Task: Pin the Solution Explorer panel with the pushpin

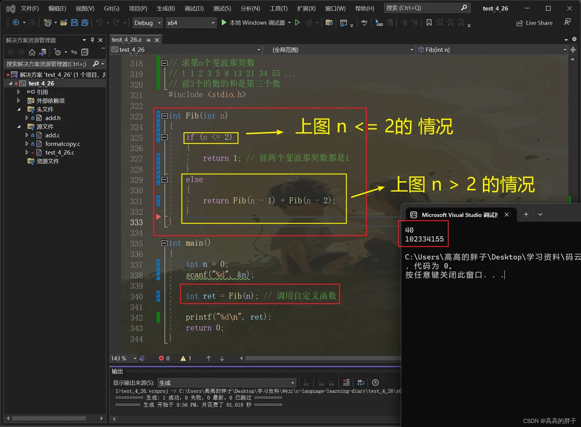Action: click(x=92, y=40)
